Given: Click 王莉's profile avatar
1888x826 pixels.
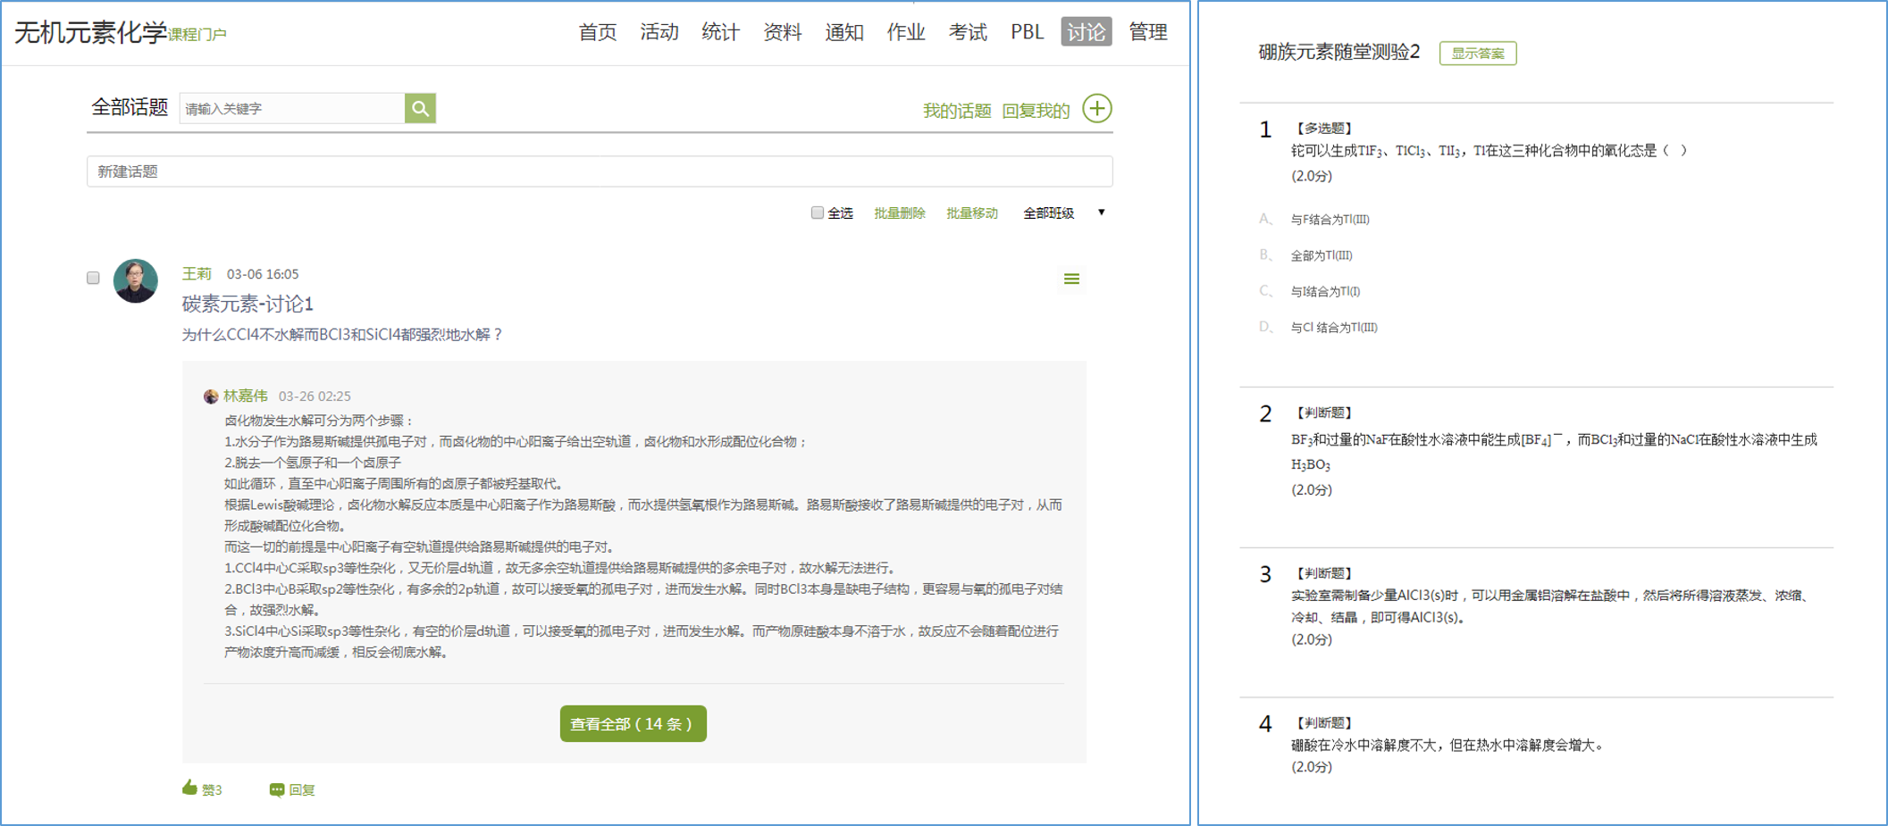Looking at the screenshot, I should (x=136, y=281).
